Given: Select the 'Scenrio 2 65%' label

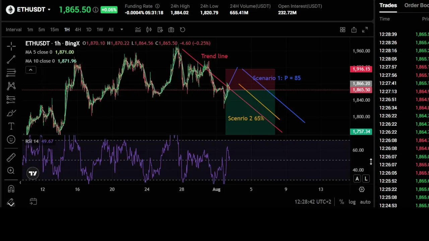Looking at the screenshot, I should click(x=246, y=118).
